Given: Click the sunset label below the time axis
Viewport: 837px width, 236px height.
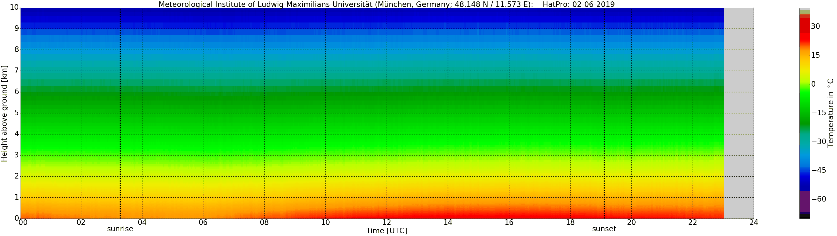Looking at the screenshot, I should click(x=604, y=229).
